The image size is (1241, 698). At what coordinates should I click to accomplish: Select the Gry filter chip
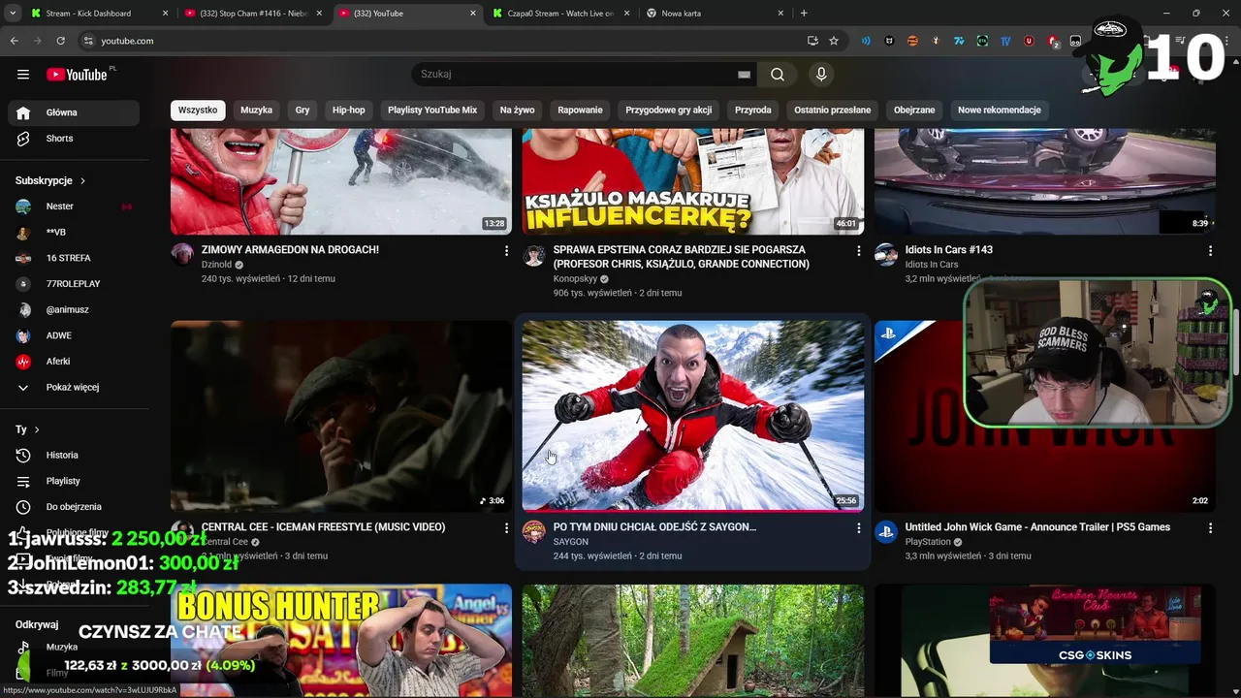coord(302,111)
